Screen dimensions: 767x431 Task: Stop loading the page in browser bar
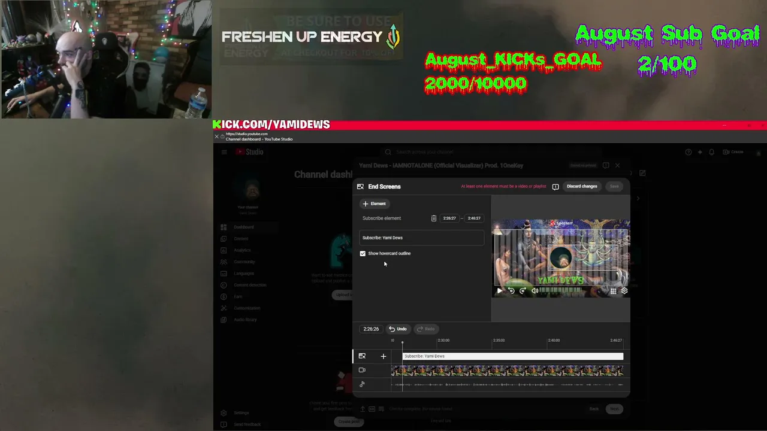tap(217, 136)
